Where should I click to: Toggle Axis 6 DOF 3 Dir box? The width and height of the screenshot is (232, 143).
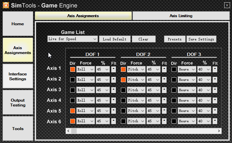pyautogui.click(x=174, y=121)
